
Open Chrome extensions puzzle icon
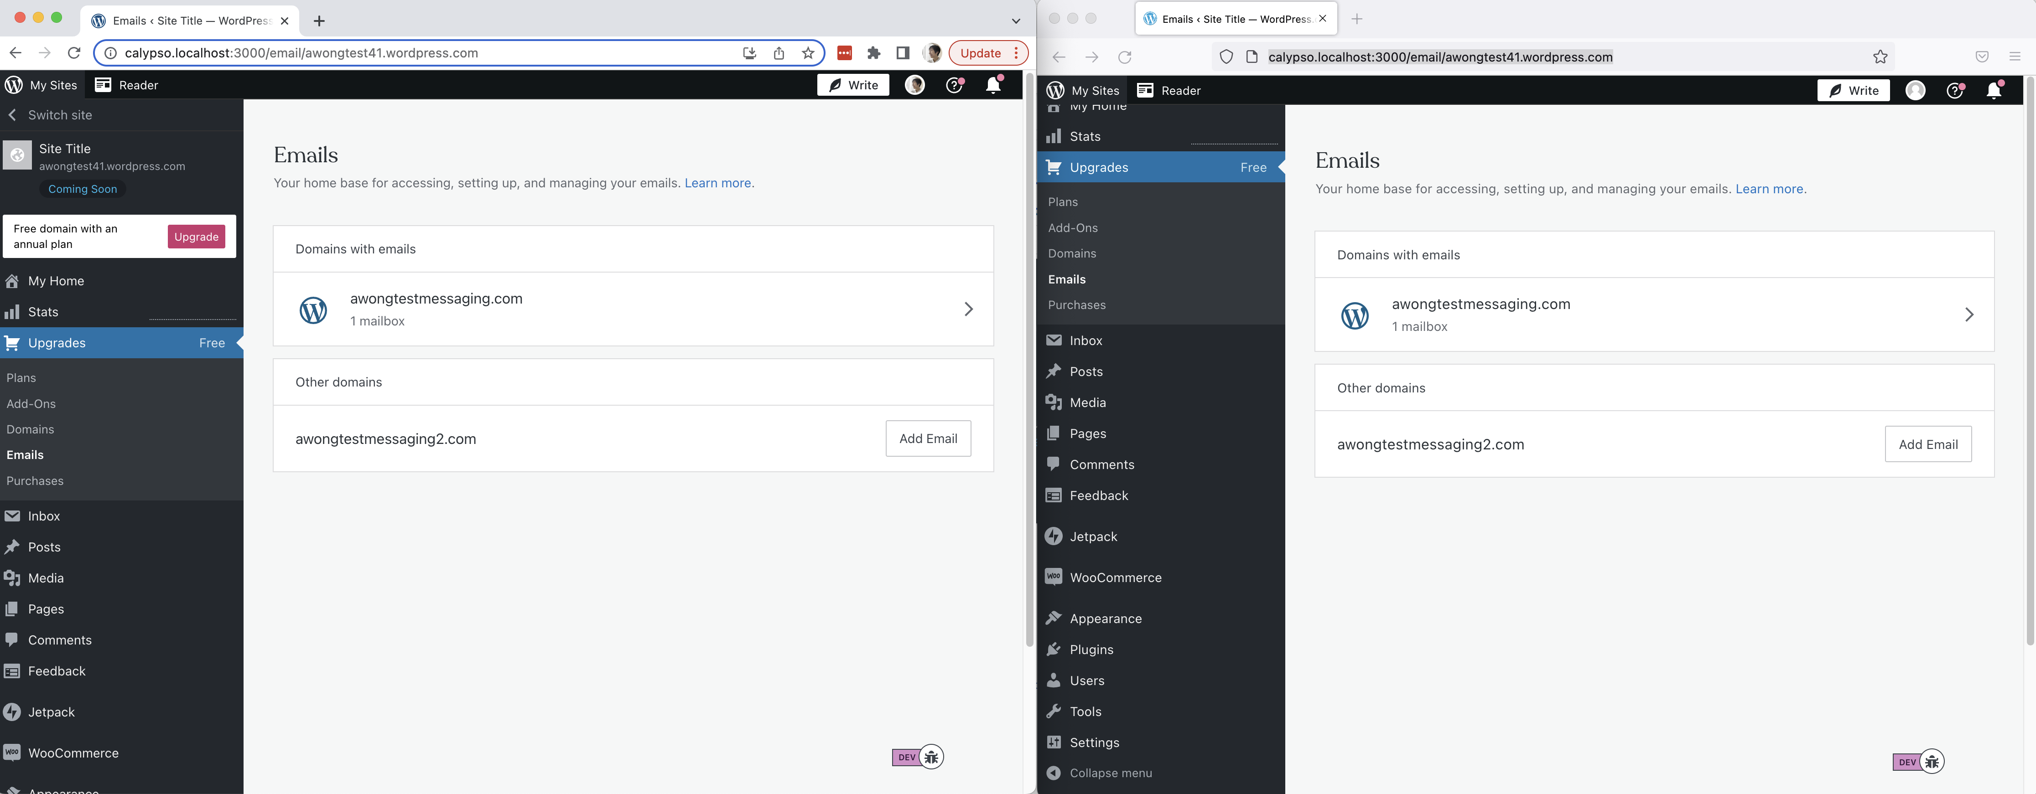click(873, 53)
